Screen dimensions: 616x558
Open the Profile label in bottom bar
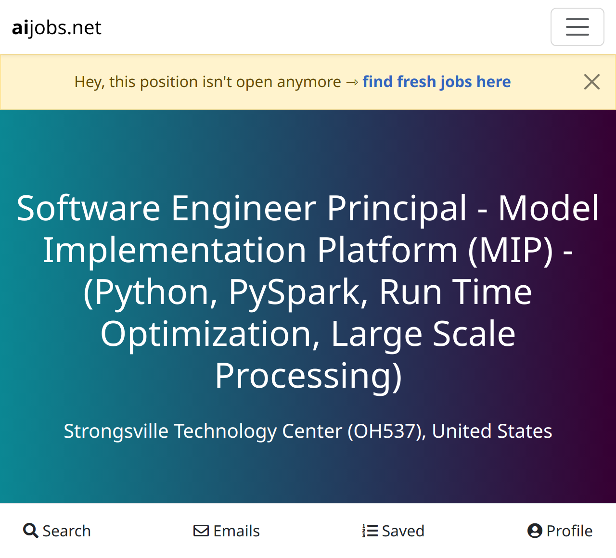tap(569, 531)
